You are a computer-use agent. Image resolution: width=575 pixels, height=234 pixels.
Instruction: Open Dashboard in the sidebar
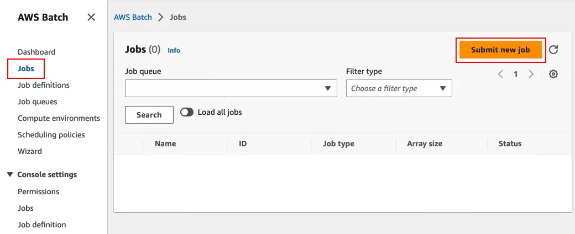coord(36,52)
